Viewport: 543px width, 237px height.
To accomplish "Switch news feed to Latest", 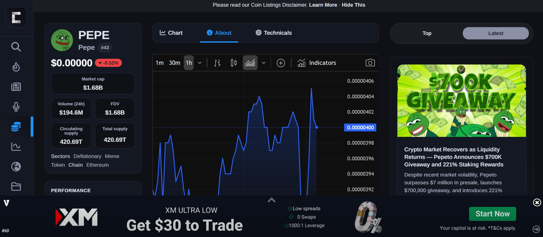I will tap(496, 33).
